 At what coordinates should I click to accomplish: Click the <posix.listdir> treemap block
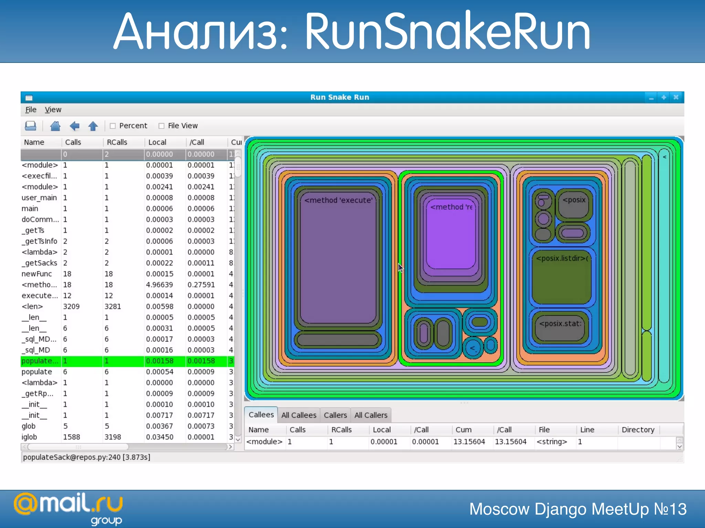561,278
